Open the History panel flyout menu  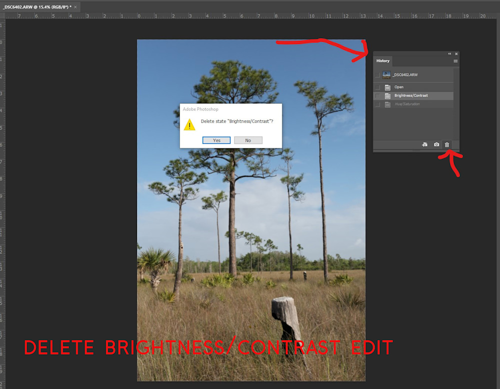coord(455,61)
